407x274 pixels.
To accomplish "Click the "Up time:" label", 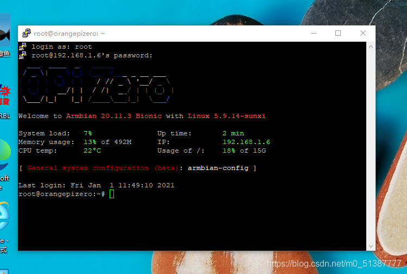I will pyautogui.click(x=174, y=133).
